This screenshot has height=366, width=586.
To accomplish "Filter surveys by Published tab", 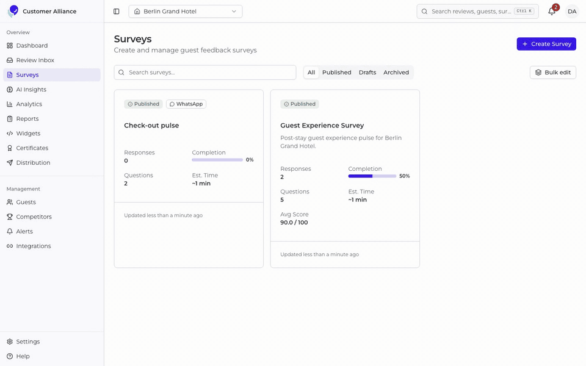I will point(337,73).
